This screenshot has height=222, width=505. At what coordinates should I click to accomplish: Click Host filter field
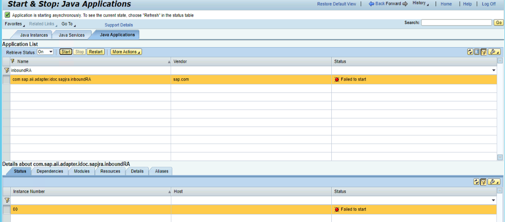coord(251,200)
